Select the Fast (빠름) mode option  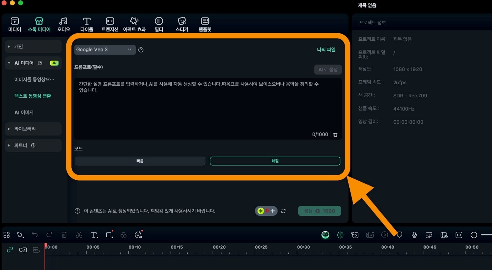coord(140,161)
